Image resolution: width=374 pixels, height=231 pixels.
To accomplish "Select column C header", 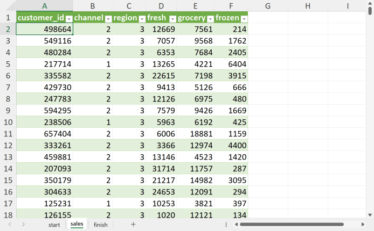I will pyautogui.click(x=129, y=6).
